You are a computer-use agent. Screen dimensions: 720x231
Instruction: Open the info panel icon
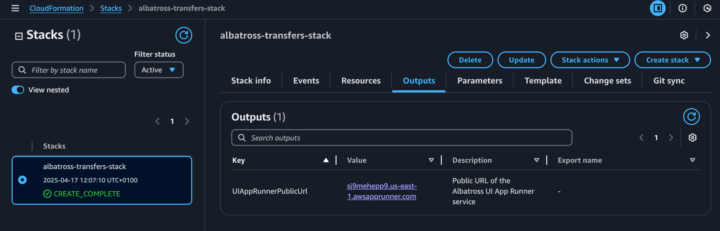pyautogui.click(x=682, y=8)
